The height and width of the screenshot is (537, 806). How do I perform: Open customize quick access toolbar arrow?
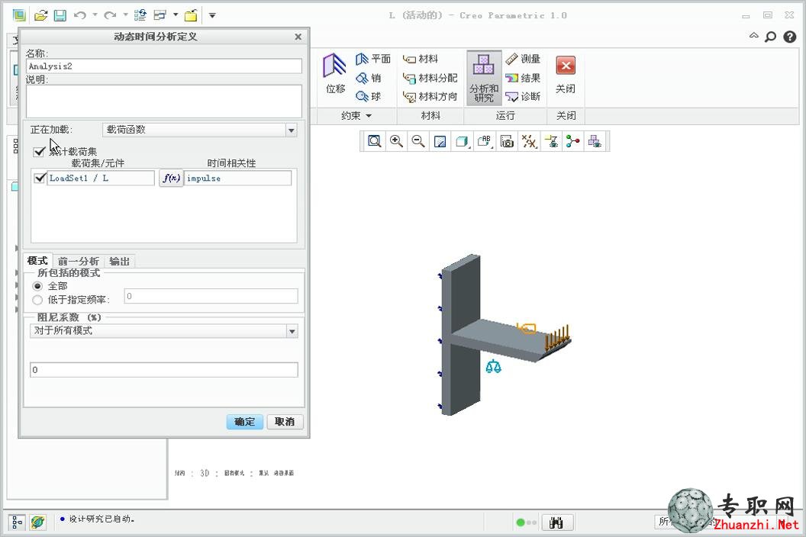[212, 15]
